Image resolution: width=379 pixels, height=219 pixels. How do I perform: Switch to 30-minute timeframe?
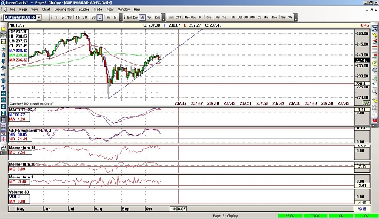tap(85, 18)
